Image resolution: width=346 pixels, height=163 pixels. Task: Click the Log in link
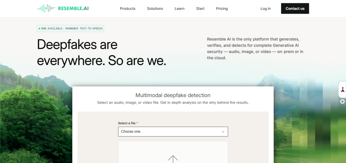(266, 8)
